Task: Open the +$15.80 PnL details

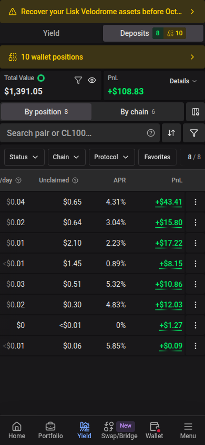Action: [169, 222]
